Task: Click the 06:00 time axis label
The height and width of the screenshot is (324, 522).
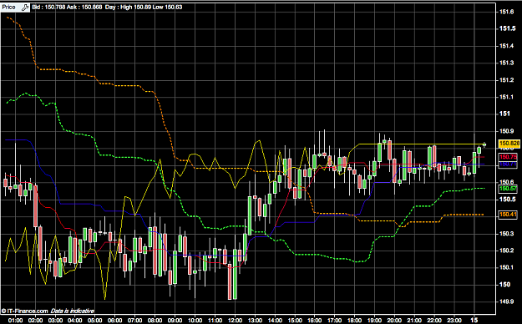Action: [x=115, y=321]
